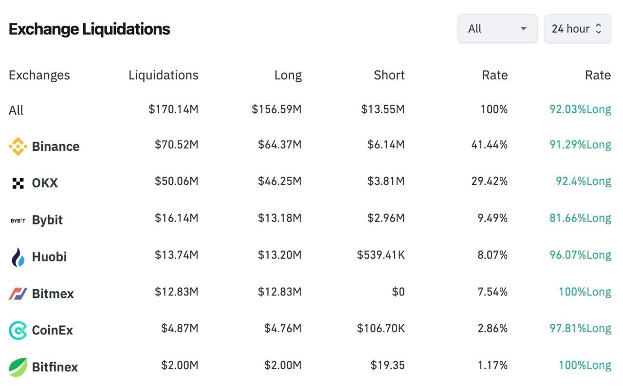Open the All coins dropdown
The height and width of the screenshot is (386, 623).
click(497, 29)
